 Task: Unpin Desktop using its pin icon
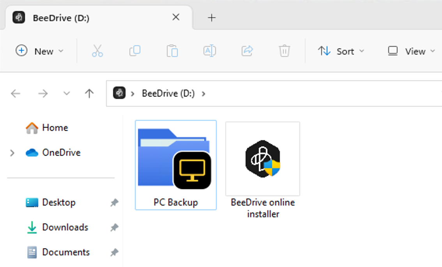114,202
